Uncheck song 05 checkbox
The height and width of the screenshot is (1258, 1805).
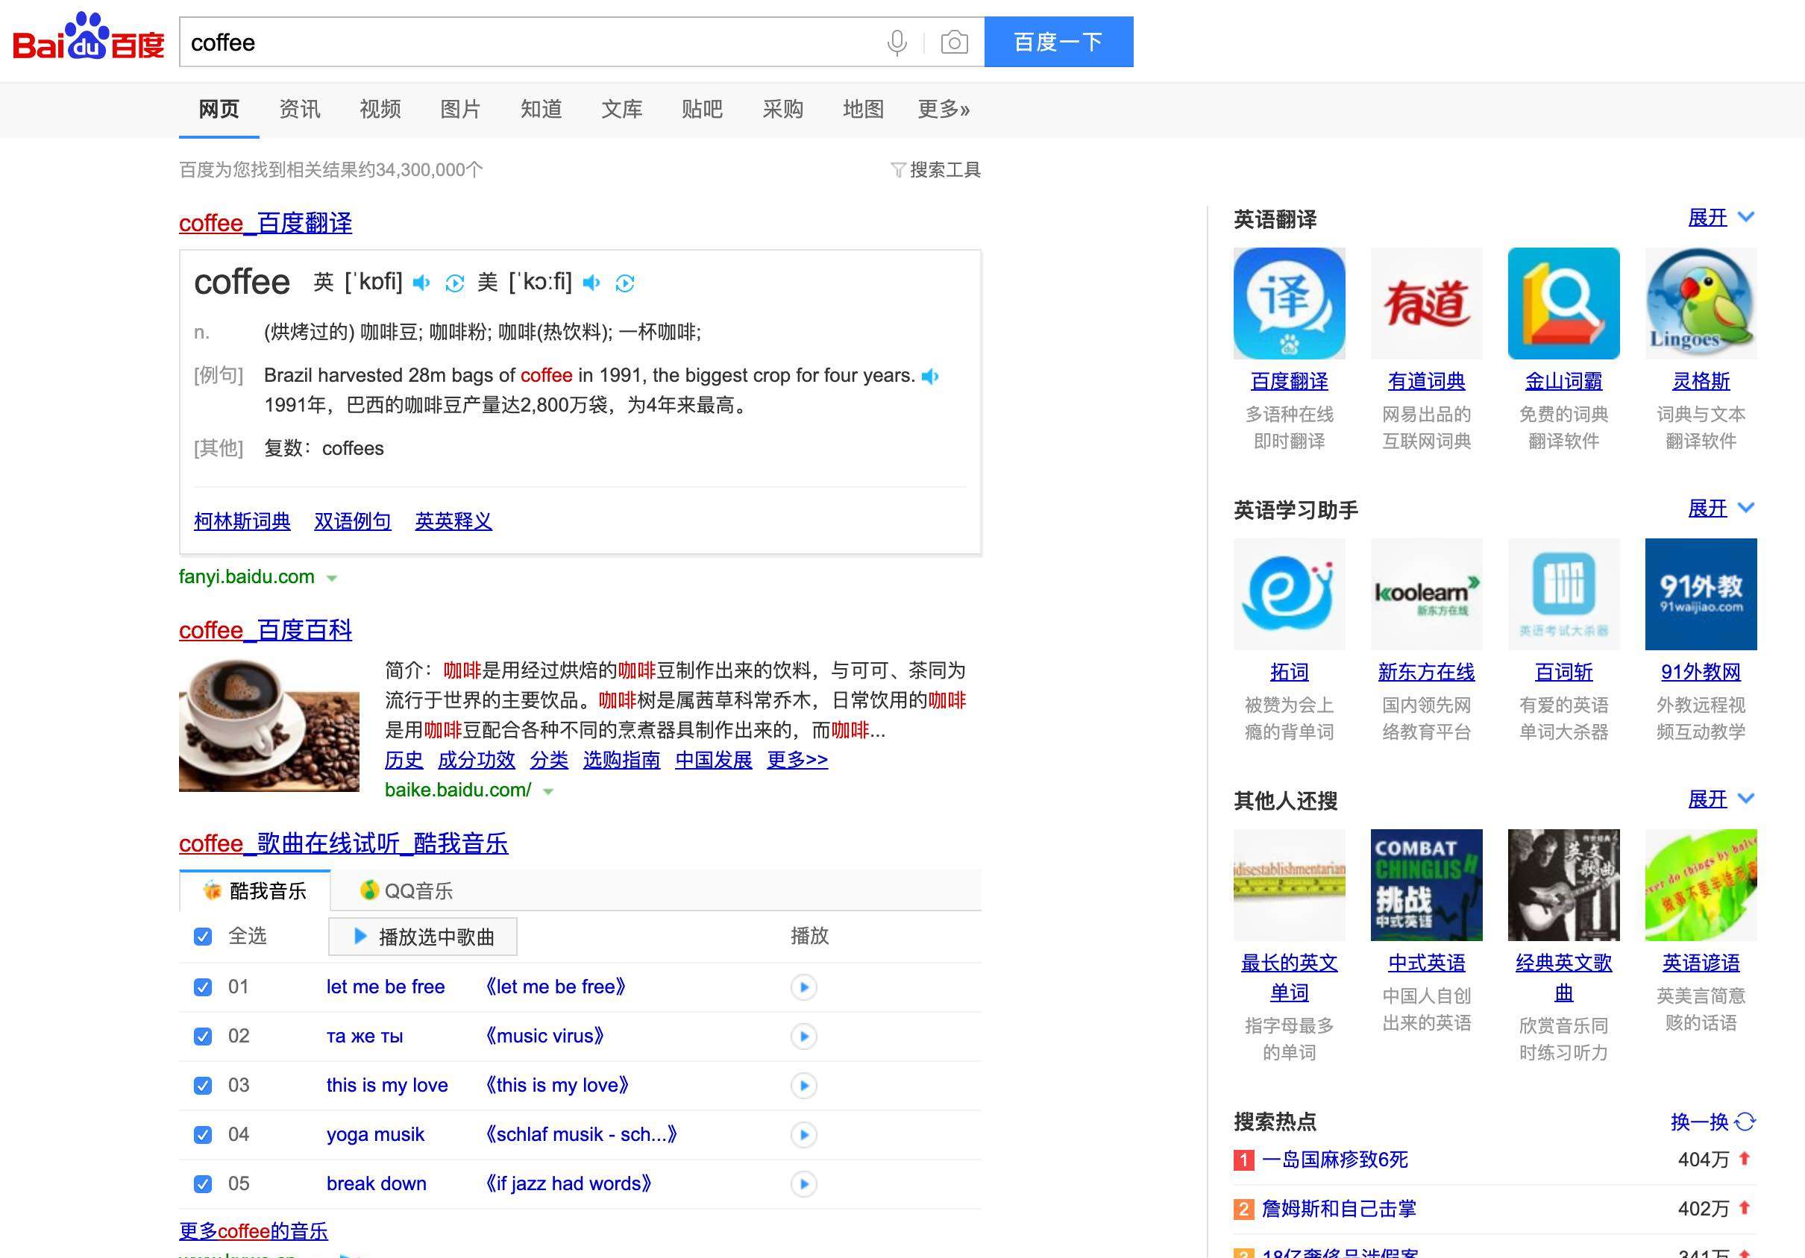coord(203,1184)
